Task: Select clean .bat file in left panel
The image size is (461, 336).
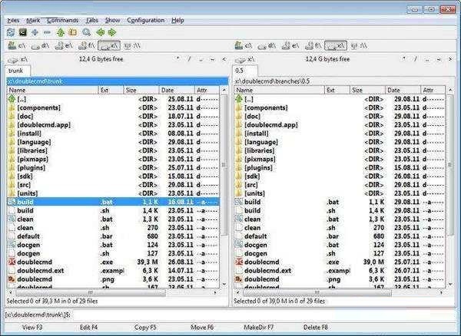Action: pos(113,219)
